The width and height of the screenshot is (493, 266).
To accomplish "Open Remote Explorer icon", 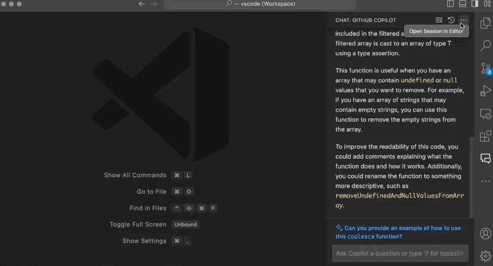I will point(485,114).
